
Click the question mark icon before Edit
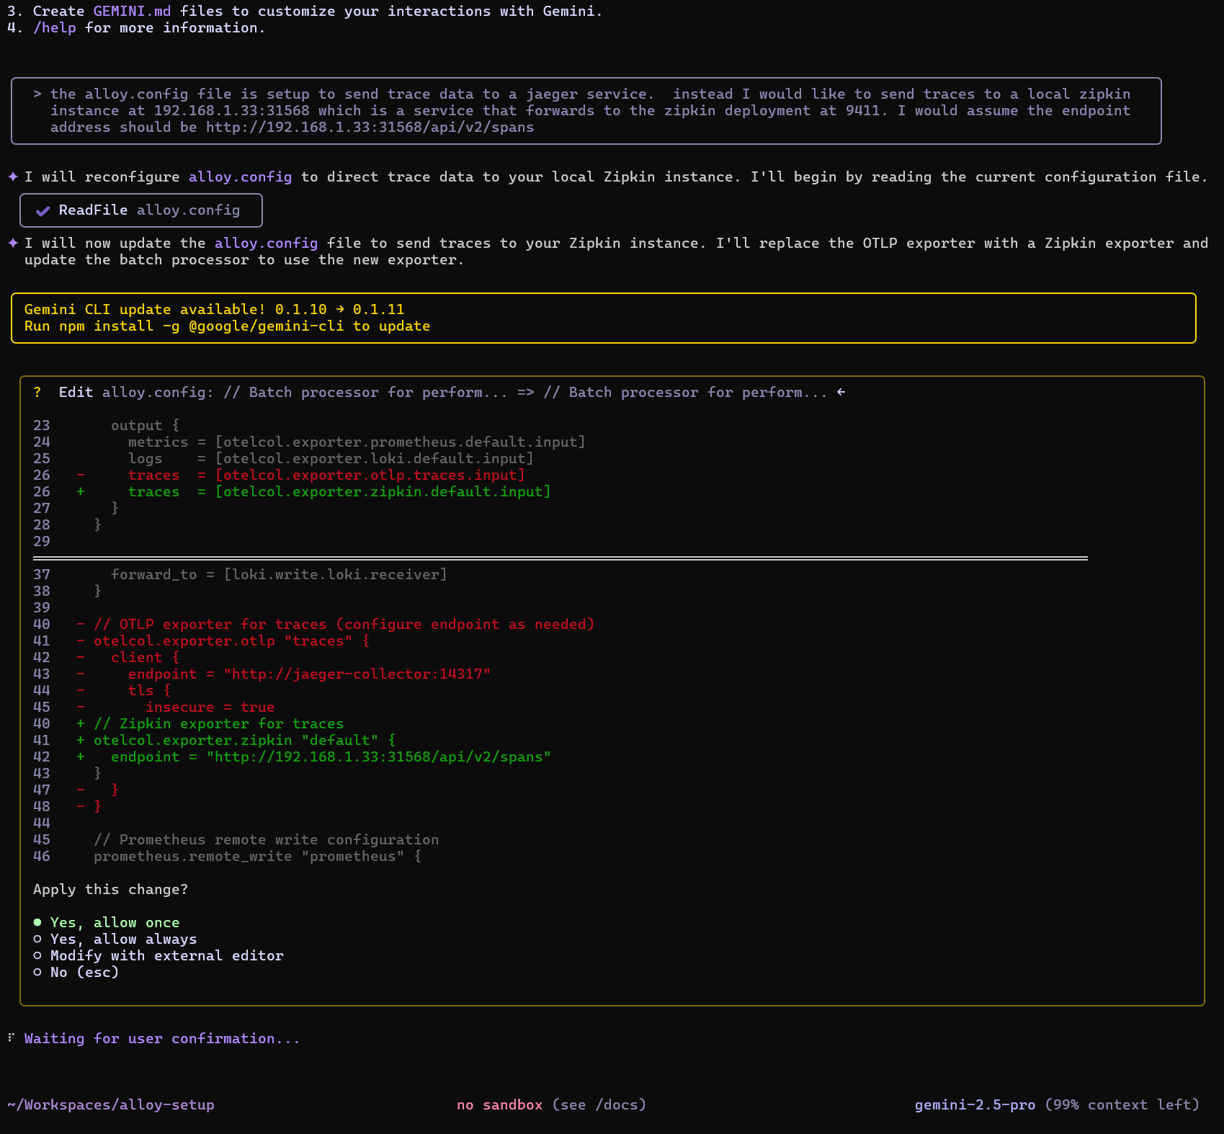tap(37, 392)
